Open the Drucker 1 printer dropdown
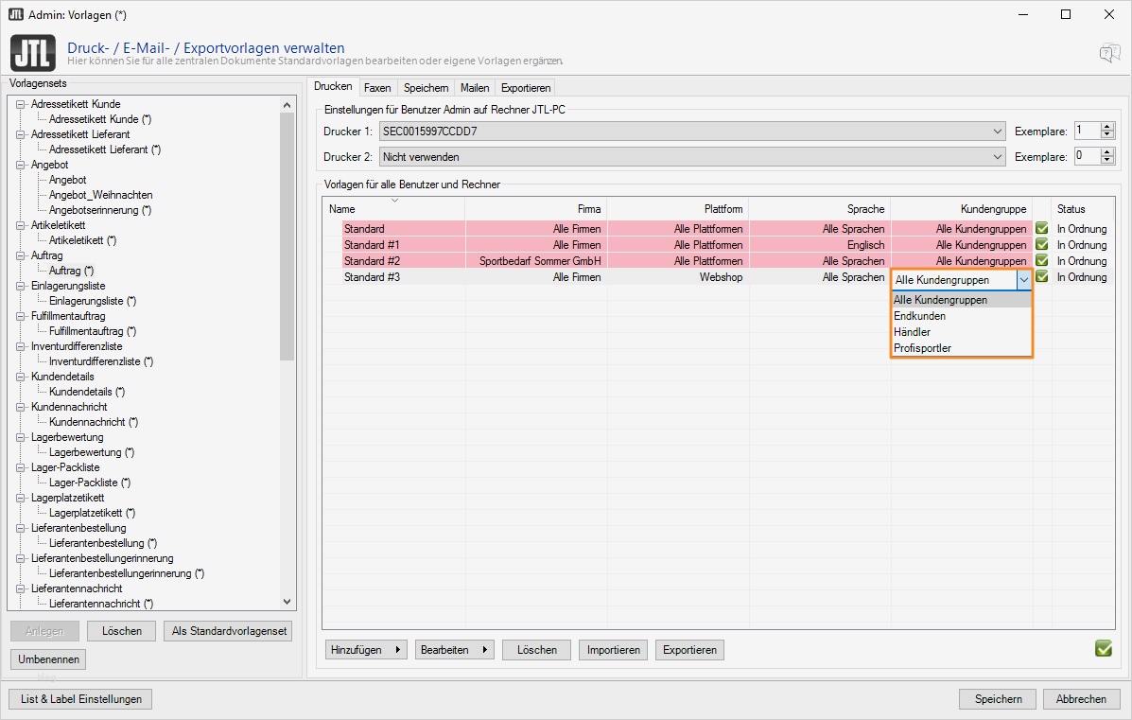This screenshot has height=720, width=1132. pyautogui.click(x=999, y=132)
